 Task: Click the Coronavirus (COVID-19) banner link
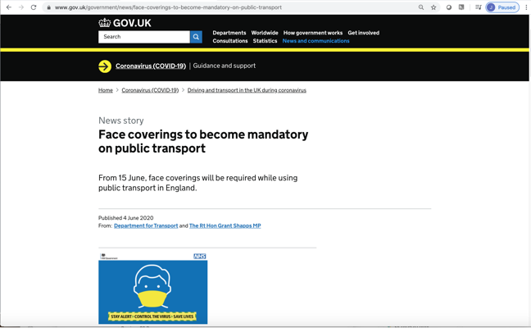click(150, 66)
